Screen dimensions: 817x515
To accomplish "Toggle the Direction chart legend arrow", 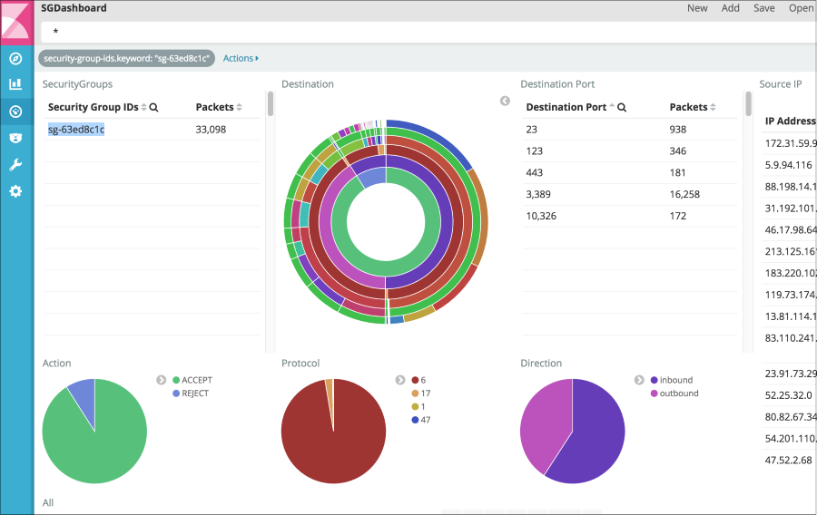I will click(x=639, y=380).
